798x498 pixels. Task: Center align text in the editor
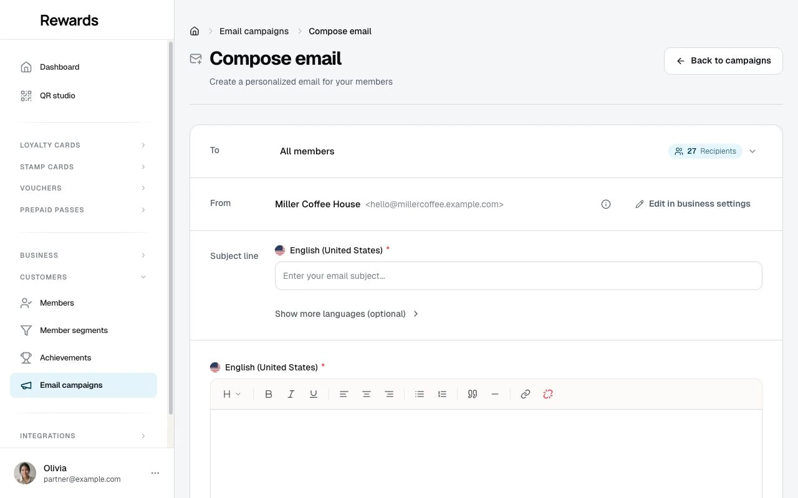click(367, 394)
